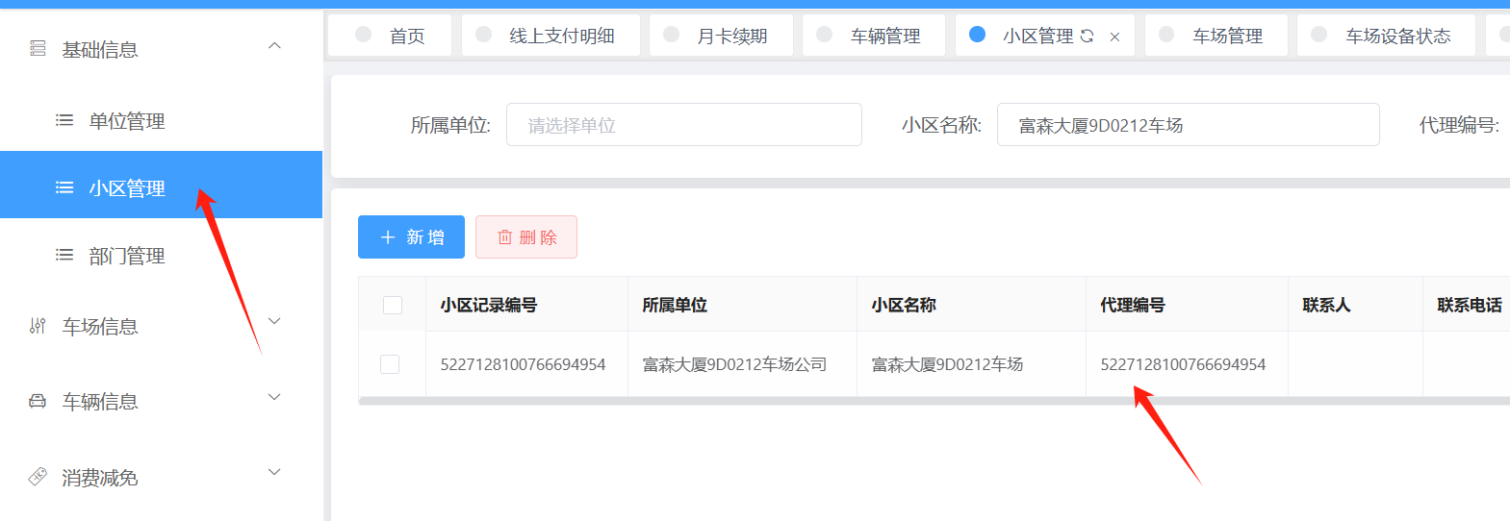Click the 车场信息 sidebar icon
The height and width of the screenshot is (521, 1510).
click(38, 326)
